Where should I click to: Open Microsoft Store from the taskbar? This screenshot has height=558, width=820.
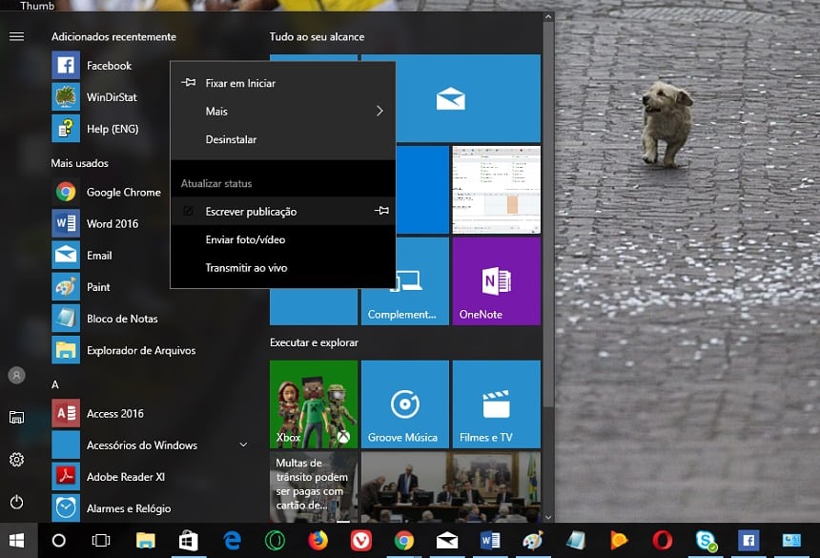188,540
